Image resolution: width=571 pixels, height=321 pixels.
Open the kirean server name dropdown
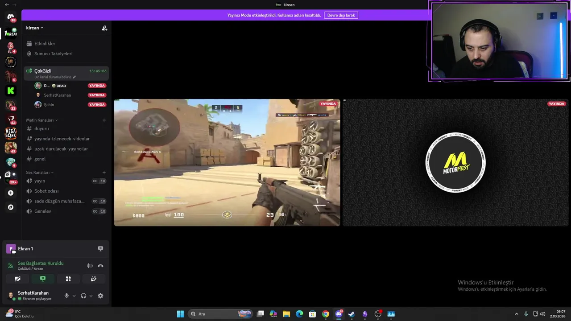pos(35,28)
